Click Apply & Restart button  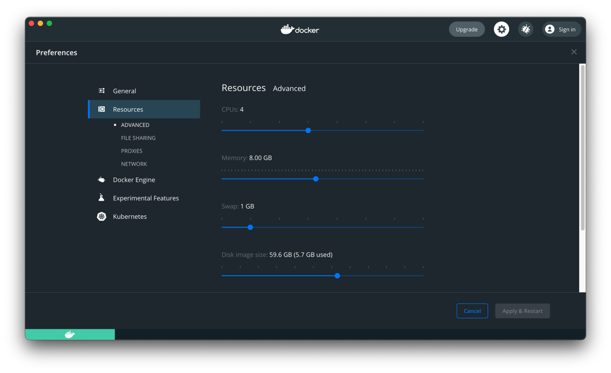click(522, 311)
